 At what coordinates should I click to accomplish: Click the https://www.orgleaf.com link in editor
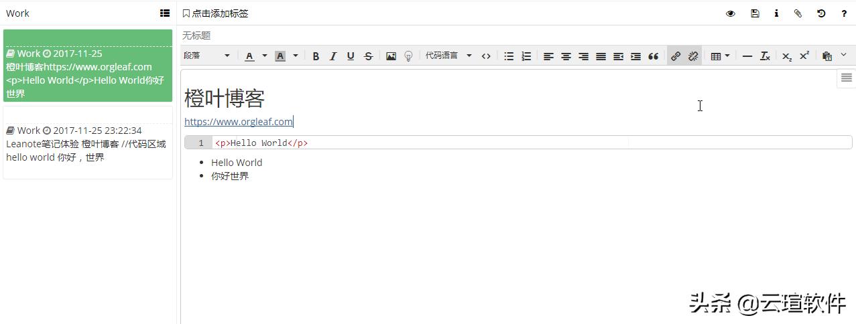click(239, 121)
